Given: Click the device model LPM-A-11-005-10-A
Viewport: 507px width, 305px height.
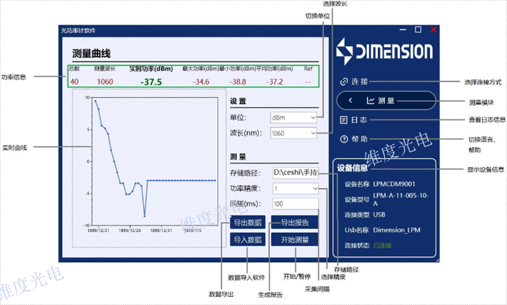Looking at the screenshot, I should (x=401, y=200).
